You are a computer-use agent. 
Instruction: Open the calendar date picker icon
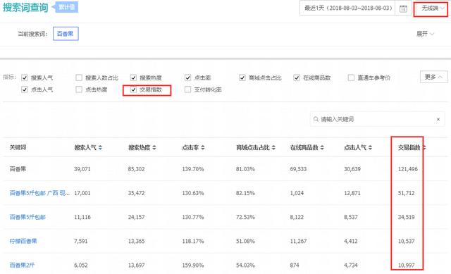point(403,8)
